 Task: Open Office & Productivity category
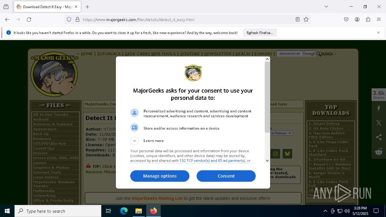point(53,200)
